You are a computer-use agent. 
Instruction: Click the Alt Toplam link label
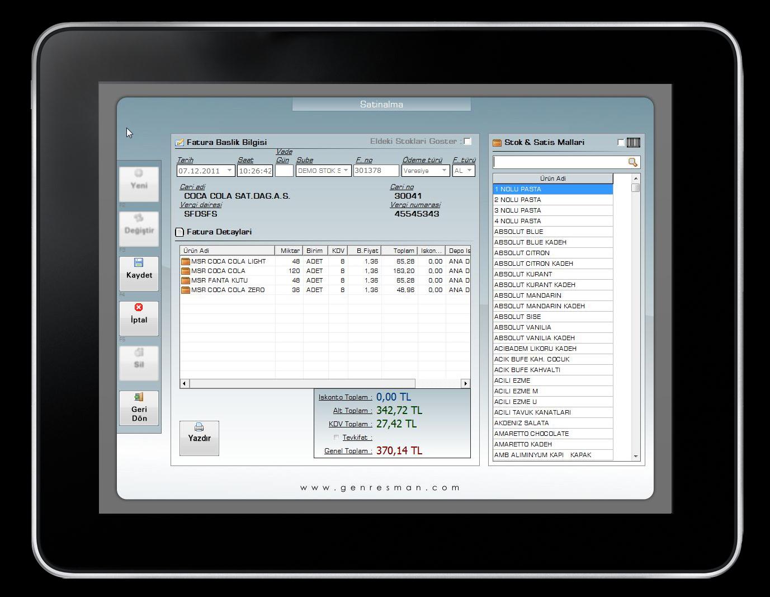point(352,411)
